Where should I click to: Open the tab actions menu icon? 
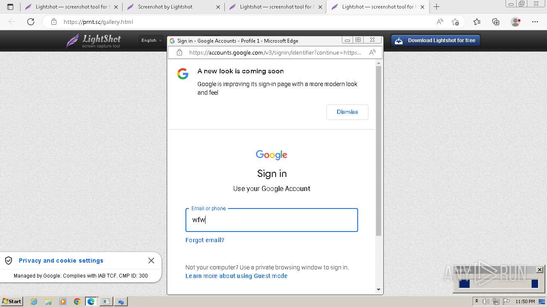pyautogui.click(x=10, y=7)
